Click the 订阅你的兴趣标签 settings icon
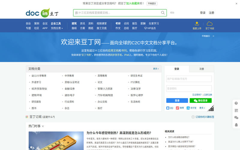Viewport: 240px width, 150px height. coord(193,117)
